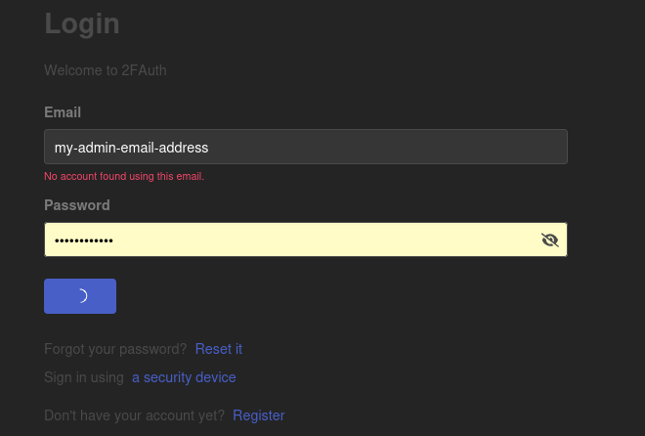Focus the yellow Password input field

tap(306, 240)
